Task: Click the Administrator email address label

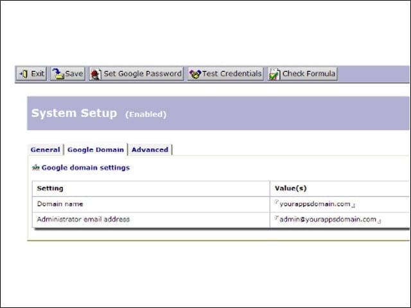Action: (x=83, y=219)
